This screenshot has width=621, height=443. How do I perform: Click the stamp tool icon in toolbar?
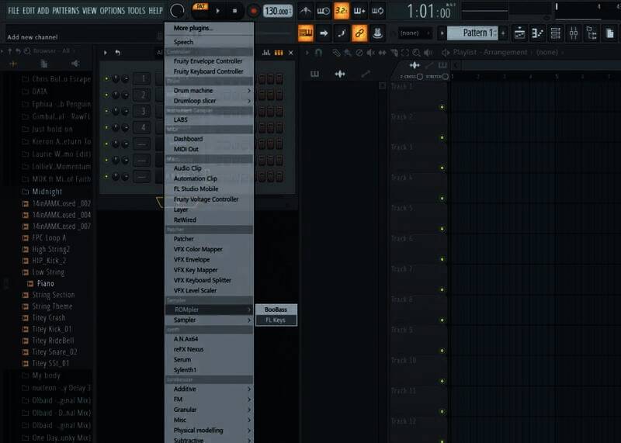coord(377,33)
